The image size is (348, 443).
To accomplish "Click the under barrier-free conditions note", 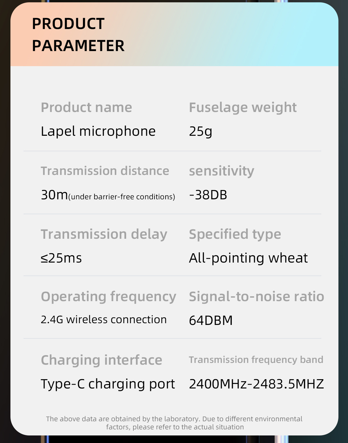I will tap(122, 197).
